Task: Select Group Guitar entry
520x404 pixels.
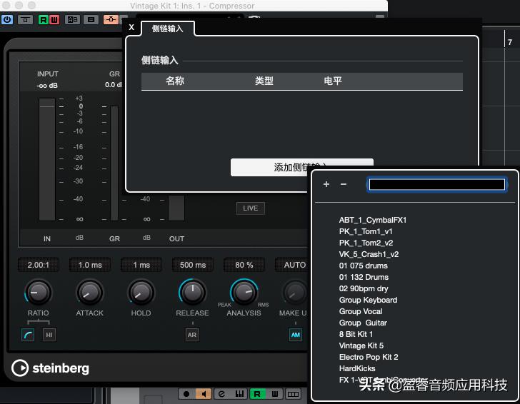Action: click(363, 323)
